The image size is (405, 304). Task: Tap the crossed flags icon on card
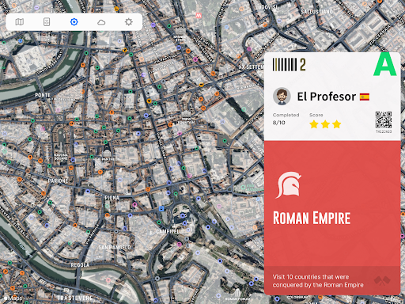point(382,280)
